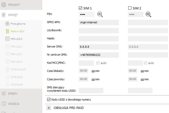This screenshot has width=169, height=113.
Task: Select INT-RX-S 0x07 in the tree
Action: pyautogui.click(x=18, y=70)
